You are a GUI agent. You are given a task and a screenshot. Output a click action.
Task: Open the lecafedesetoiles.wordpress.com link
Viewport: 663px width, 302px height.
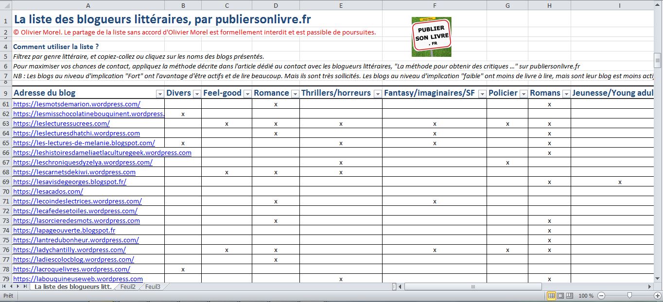tap(75, 211)
